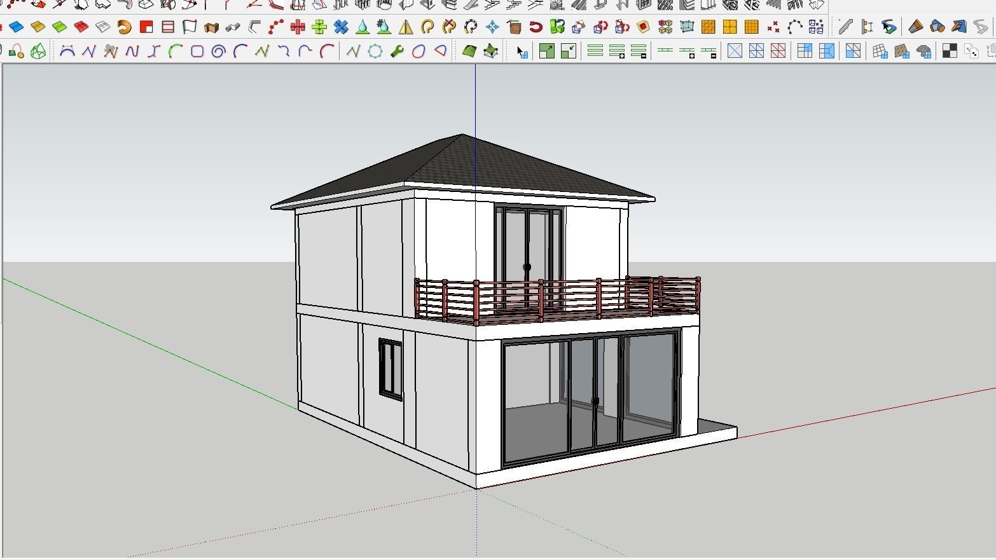This screenshot has width=996, height=560.
Task: Click the orange diagonal-hatched grid icon
Action: 708,27
